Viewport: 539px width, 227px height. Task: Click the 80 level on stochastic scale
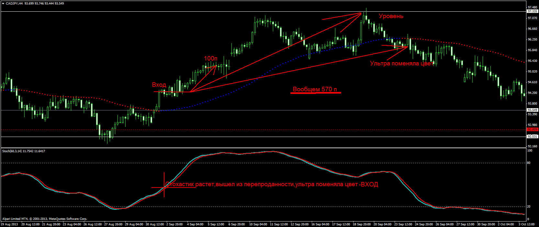click(529, 163)
